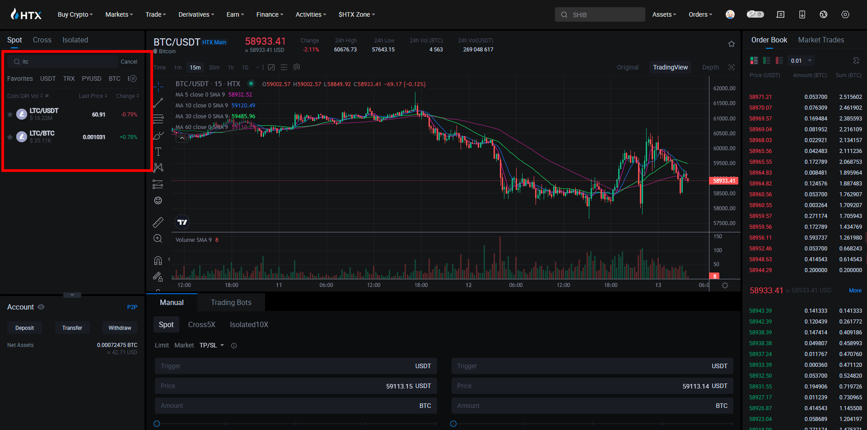Collapse the markets panel handle
The height and width of the screenshot is (430, 867).
(x=72, y=295)
